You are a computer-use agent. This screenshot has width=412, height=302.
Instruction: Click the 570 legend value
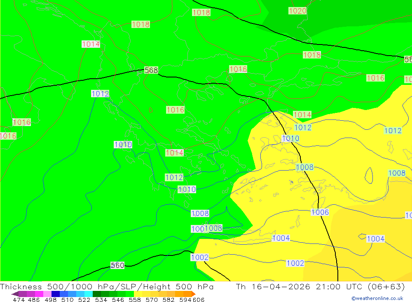[x=151, y=300]
